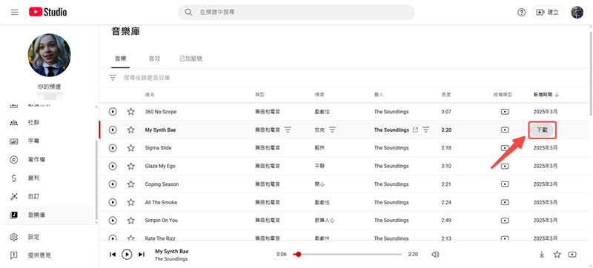
Task: Star the My Synth Bae row
Action: tap(131, 130)
